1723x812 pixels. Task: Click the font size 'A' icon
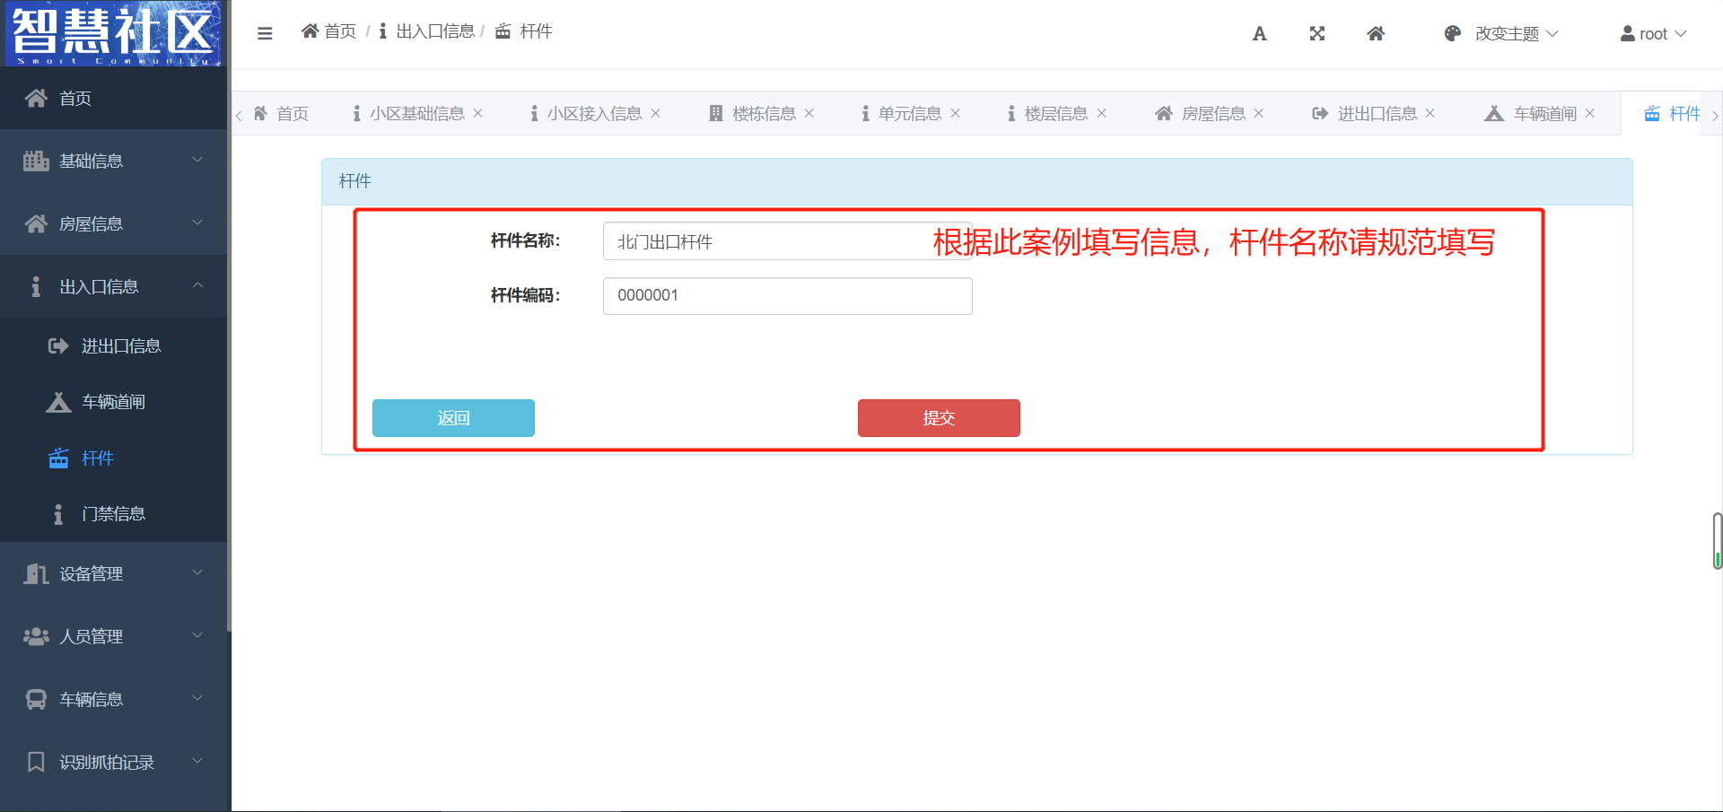(x=1259, y=34)
